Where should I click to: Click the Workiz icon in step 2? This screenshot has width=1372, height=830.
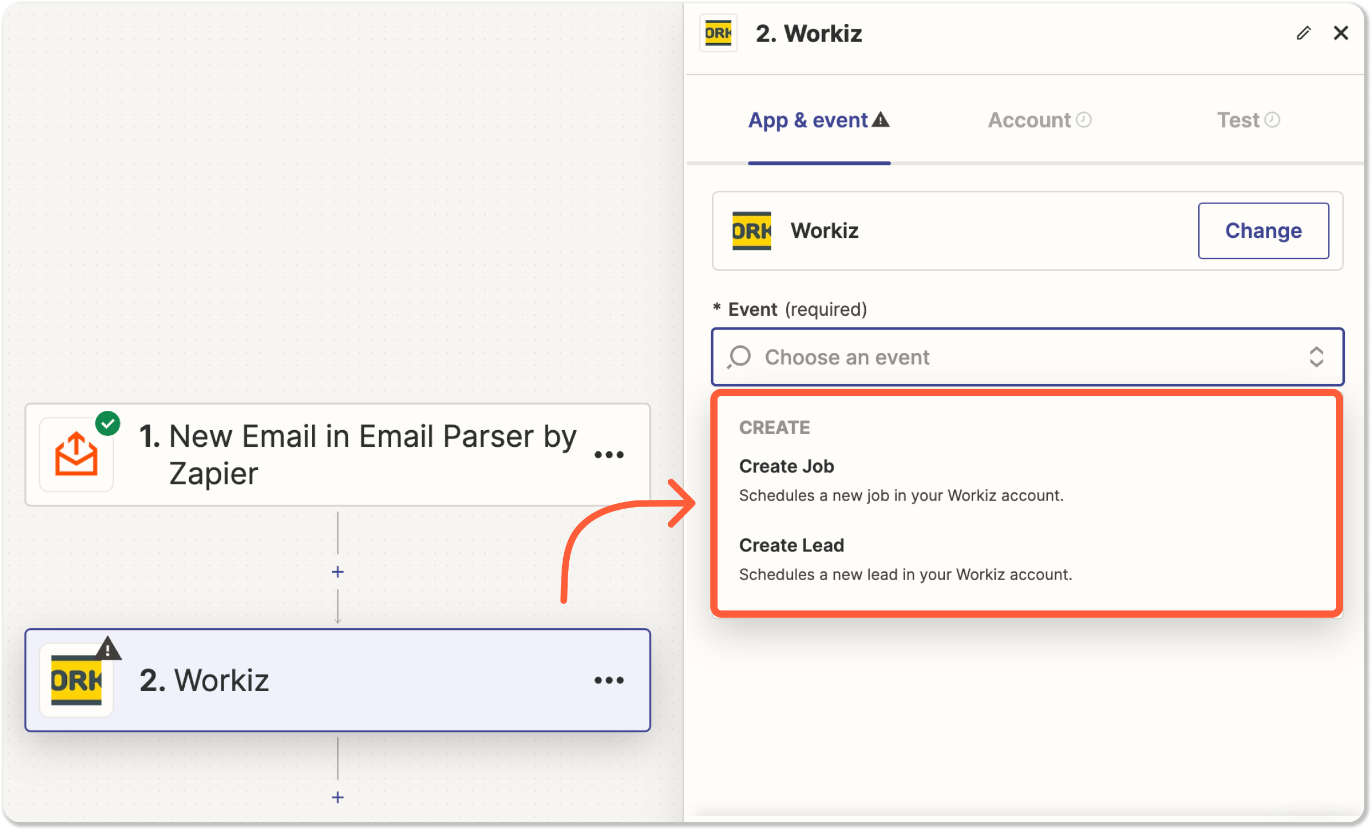(x=76, y=680)
